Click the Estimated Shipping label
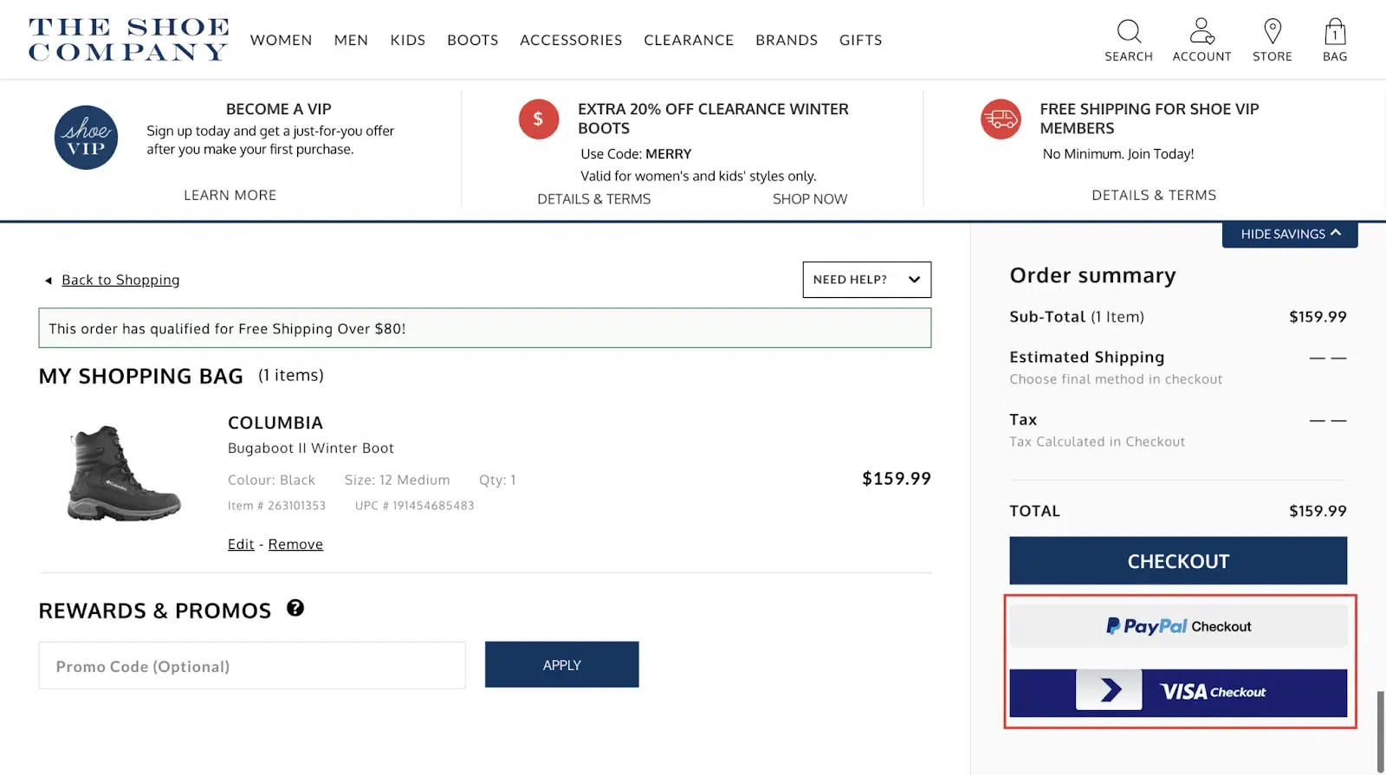 pos(1087,357)
